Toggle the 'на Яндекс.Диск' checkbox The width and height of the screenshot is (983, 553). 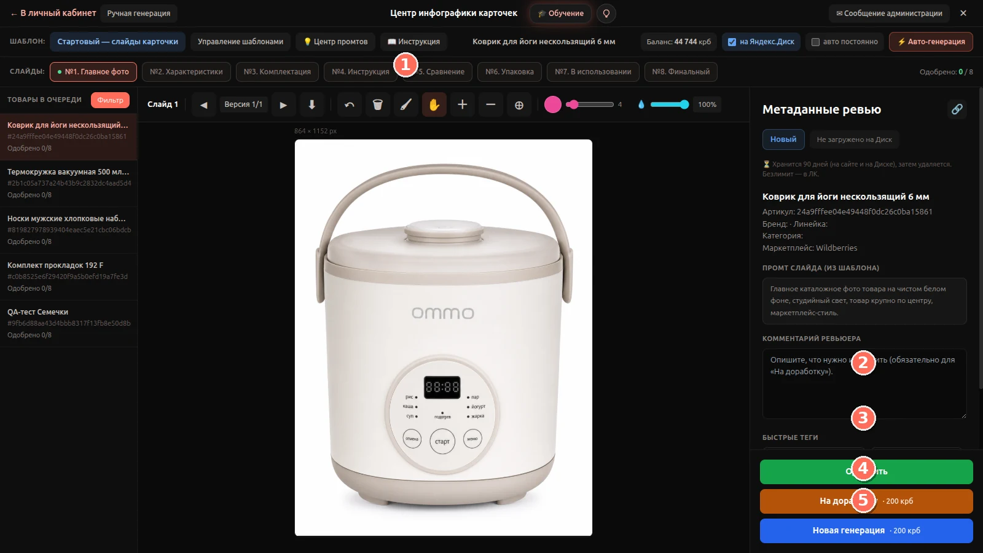[x=732, y=42]
